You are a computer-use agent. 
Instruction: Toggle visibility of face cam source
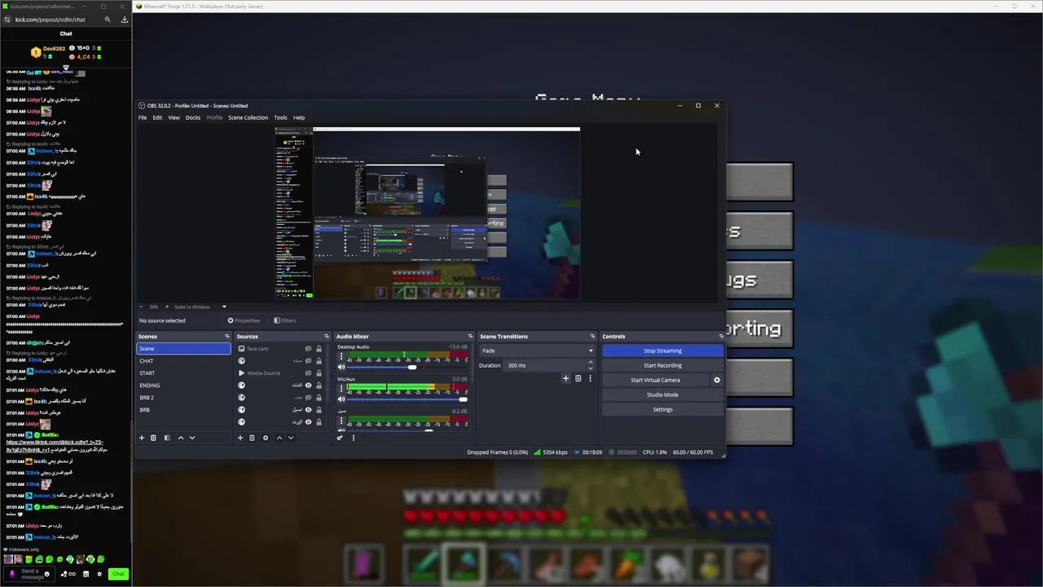click(308, 349)
